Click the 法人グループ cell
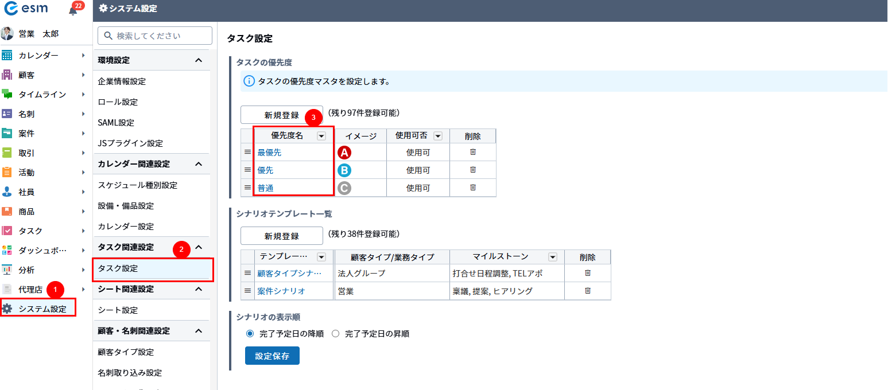The image size is (888, 390). click(392, 273)
